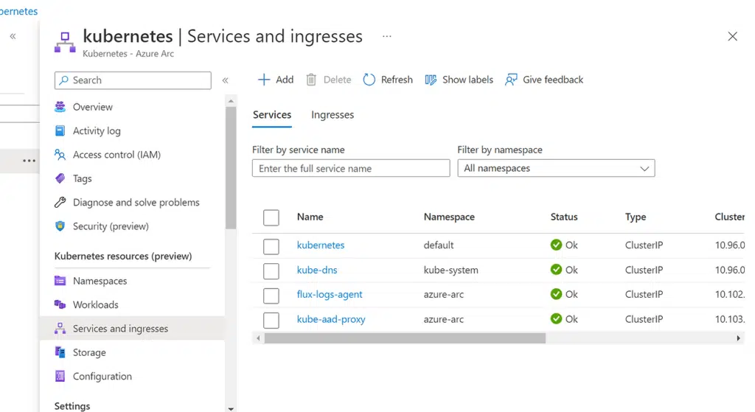The width and height of the screenshot is (755, 412).
Task: Click the Add plus icon
Action: coord(264,80)
